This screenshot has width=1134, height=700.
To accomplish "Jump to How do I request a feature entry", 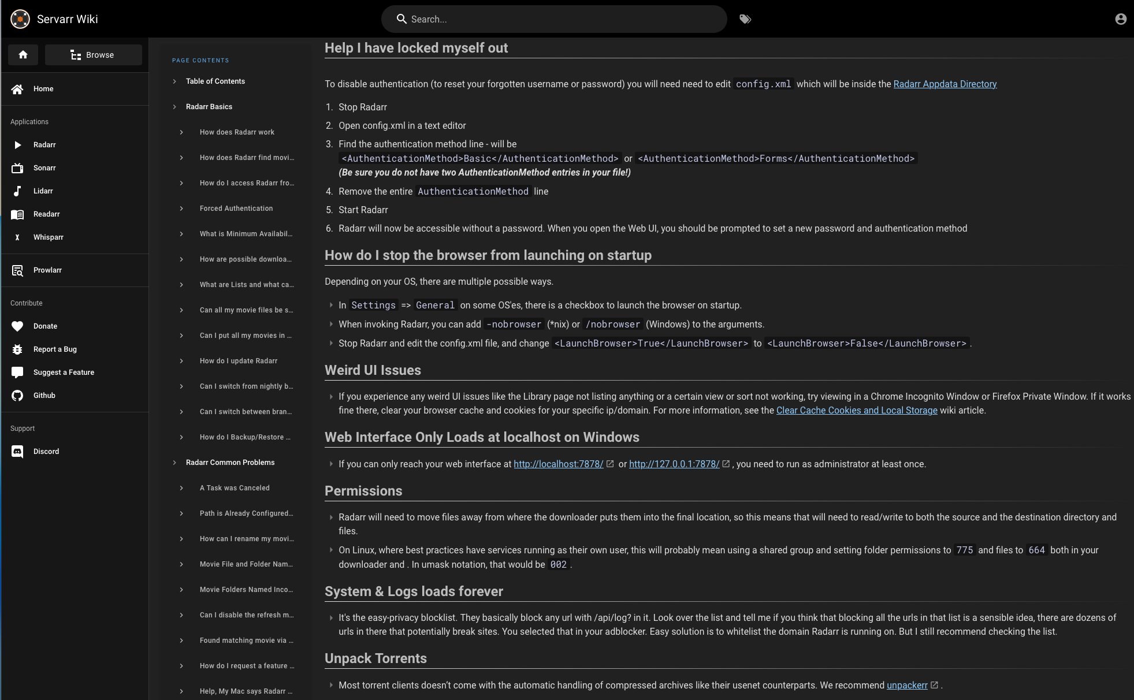I will (x=247, y=666).
